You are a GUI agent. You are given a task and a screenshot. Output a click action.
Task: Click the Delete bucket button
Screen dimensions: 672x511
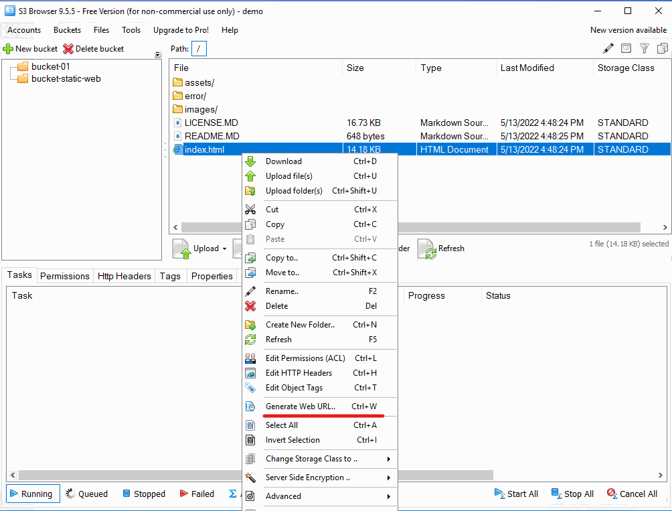pos(93,49)
